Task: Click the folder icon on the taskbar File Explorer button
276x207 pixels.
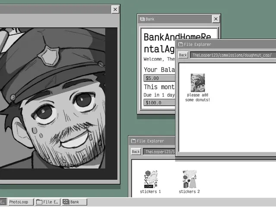Action: (x=39, y=202)
